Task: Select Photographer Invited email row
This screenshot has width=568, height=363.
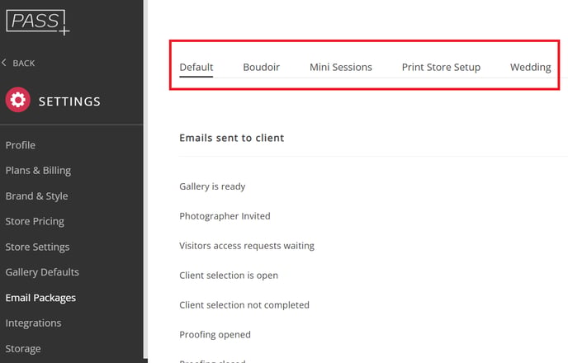Action: (x=225, y=216)
